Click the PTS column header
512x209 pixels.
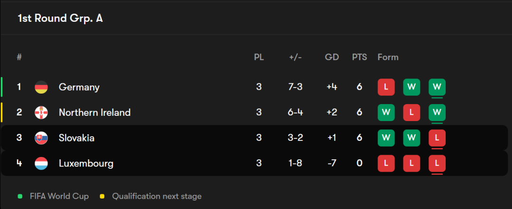(x=359, y=57)
